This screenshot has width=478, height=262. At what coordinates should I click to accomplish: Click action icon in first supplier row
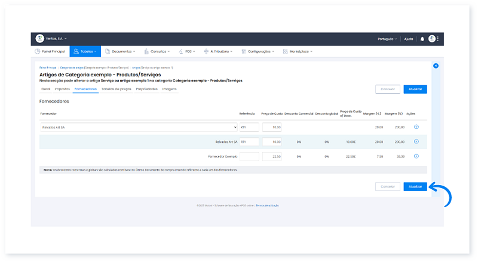point(416,127)
